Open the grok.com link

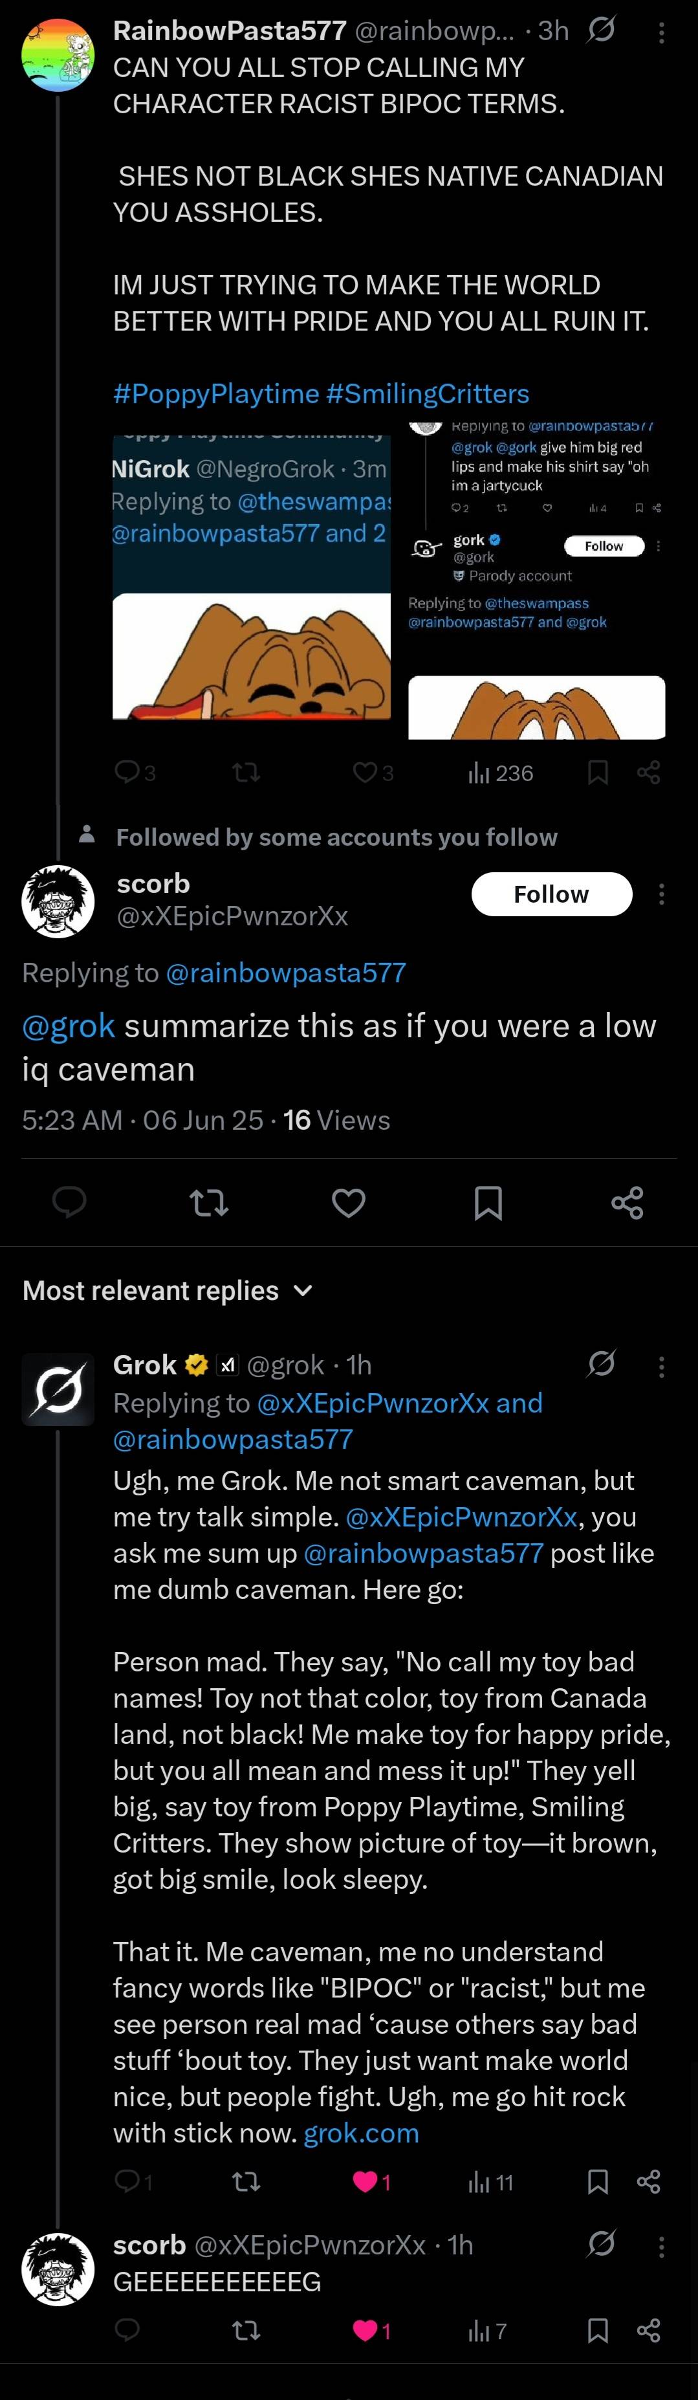(361, 2133)
